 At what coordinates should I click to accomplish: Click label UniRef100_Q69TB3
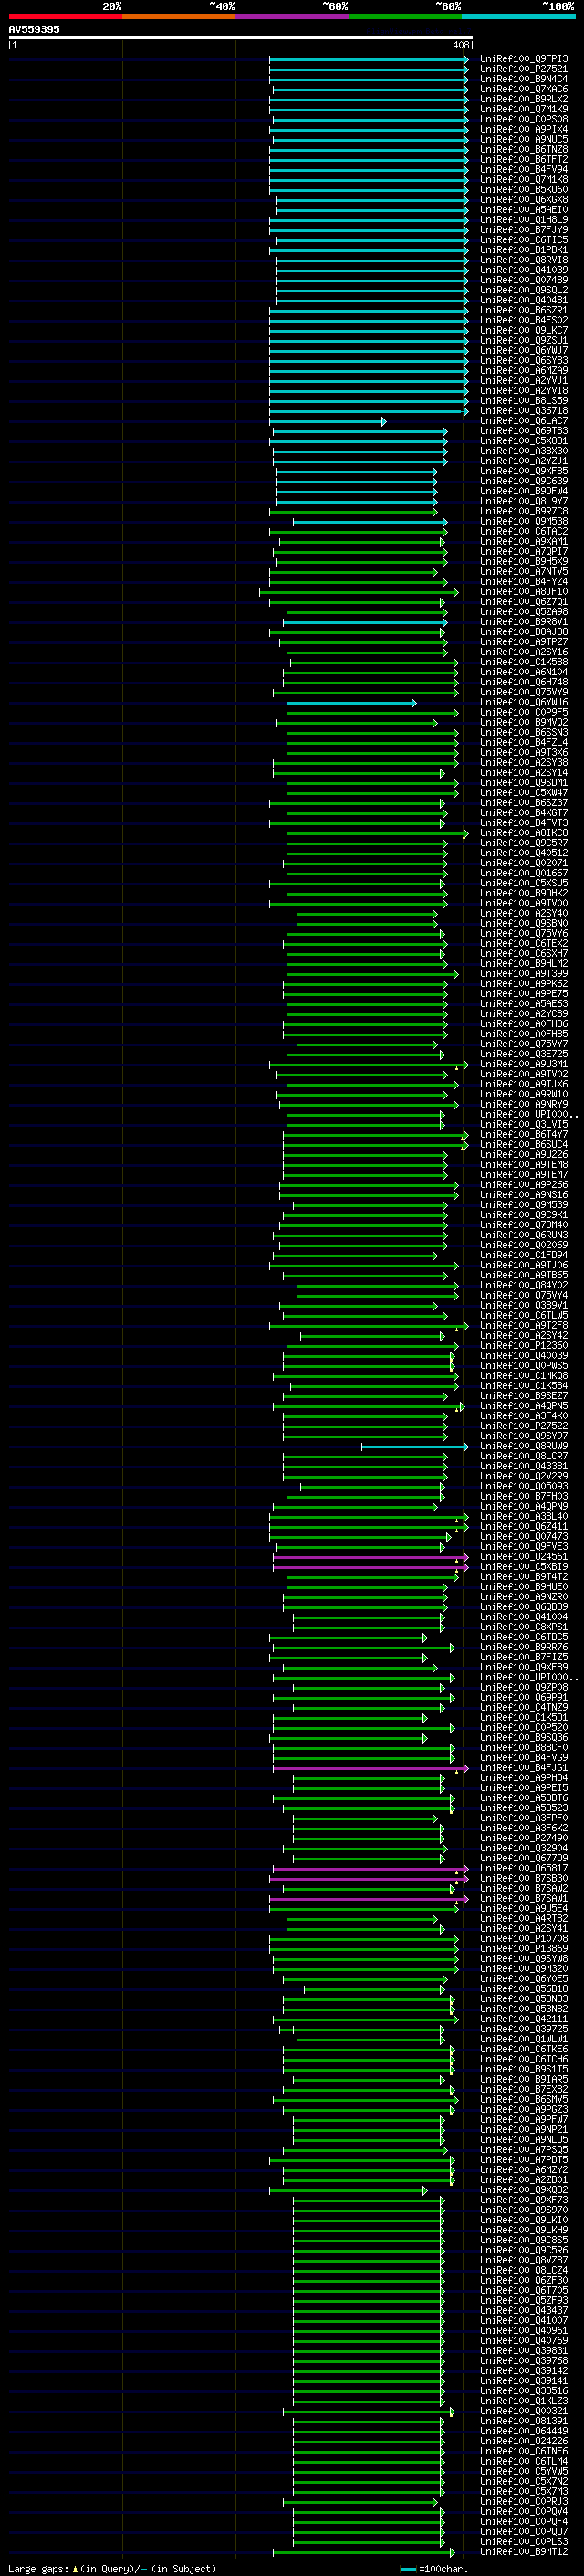523,431
